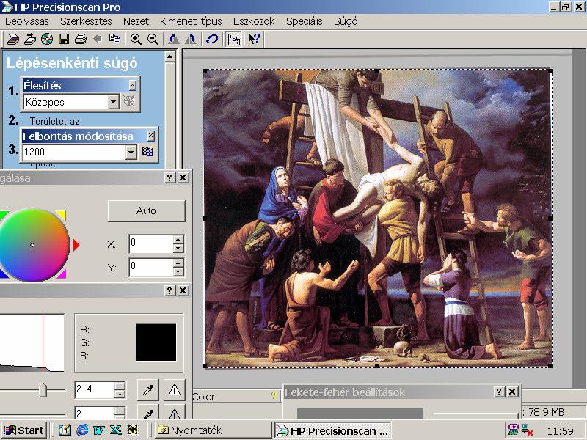Close the histogram panel

pyautogui.click(x=183, y=290)
